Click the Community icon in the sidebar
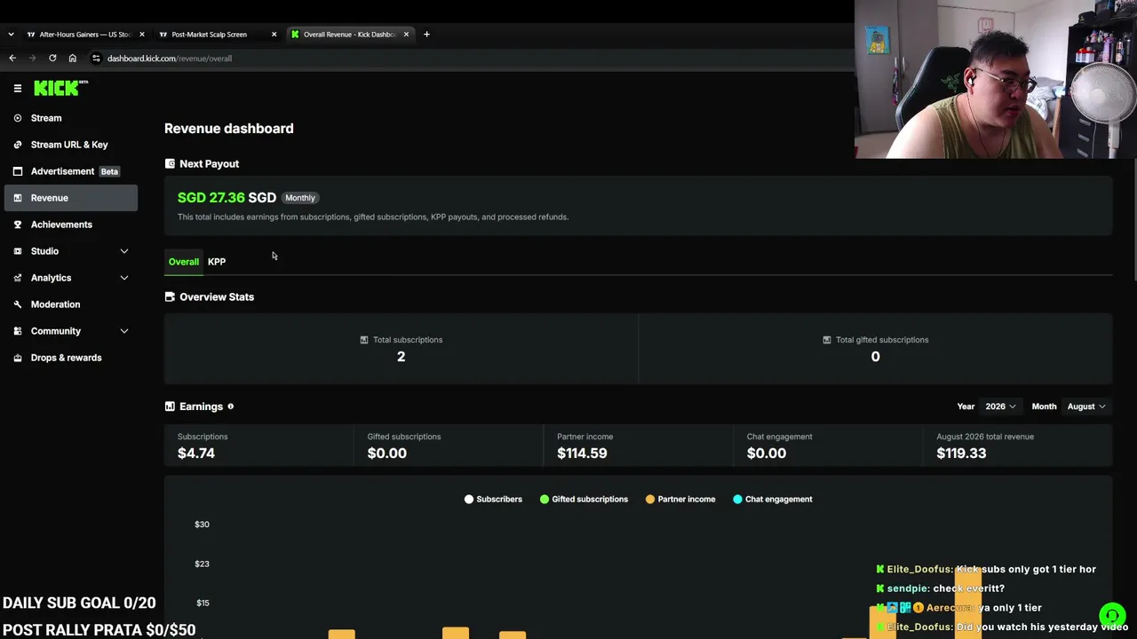Image resolution: width=1137 pixels, height=639 pixels. pos(18,331)
